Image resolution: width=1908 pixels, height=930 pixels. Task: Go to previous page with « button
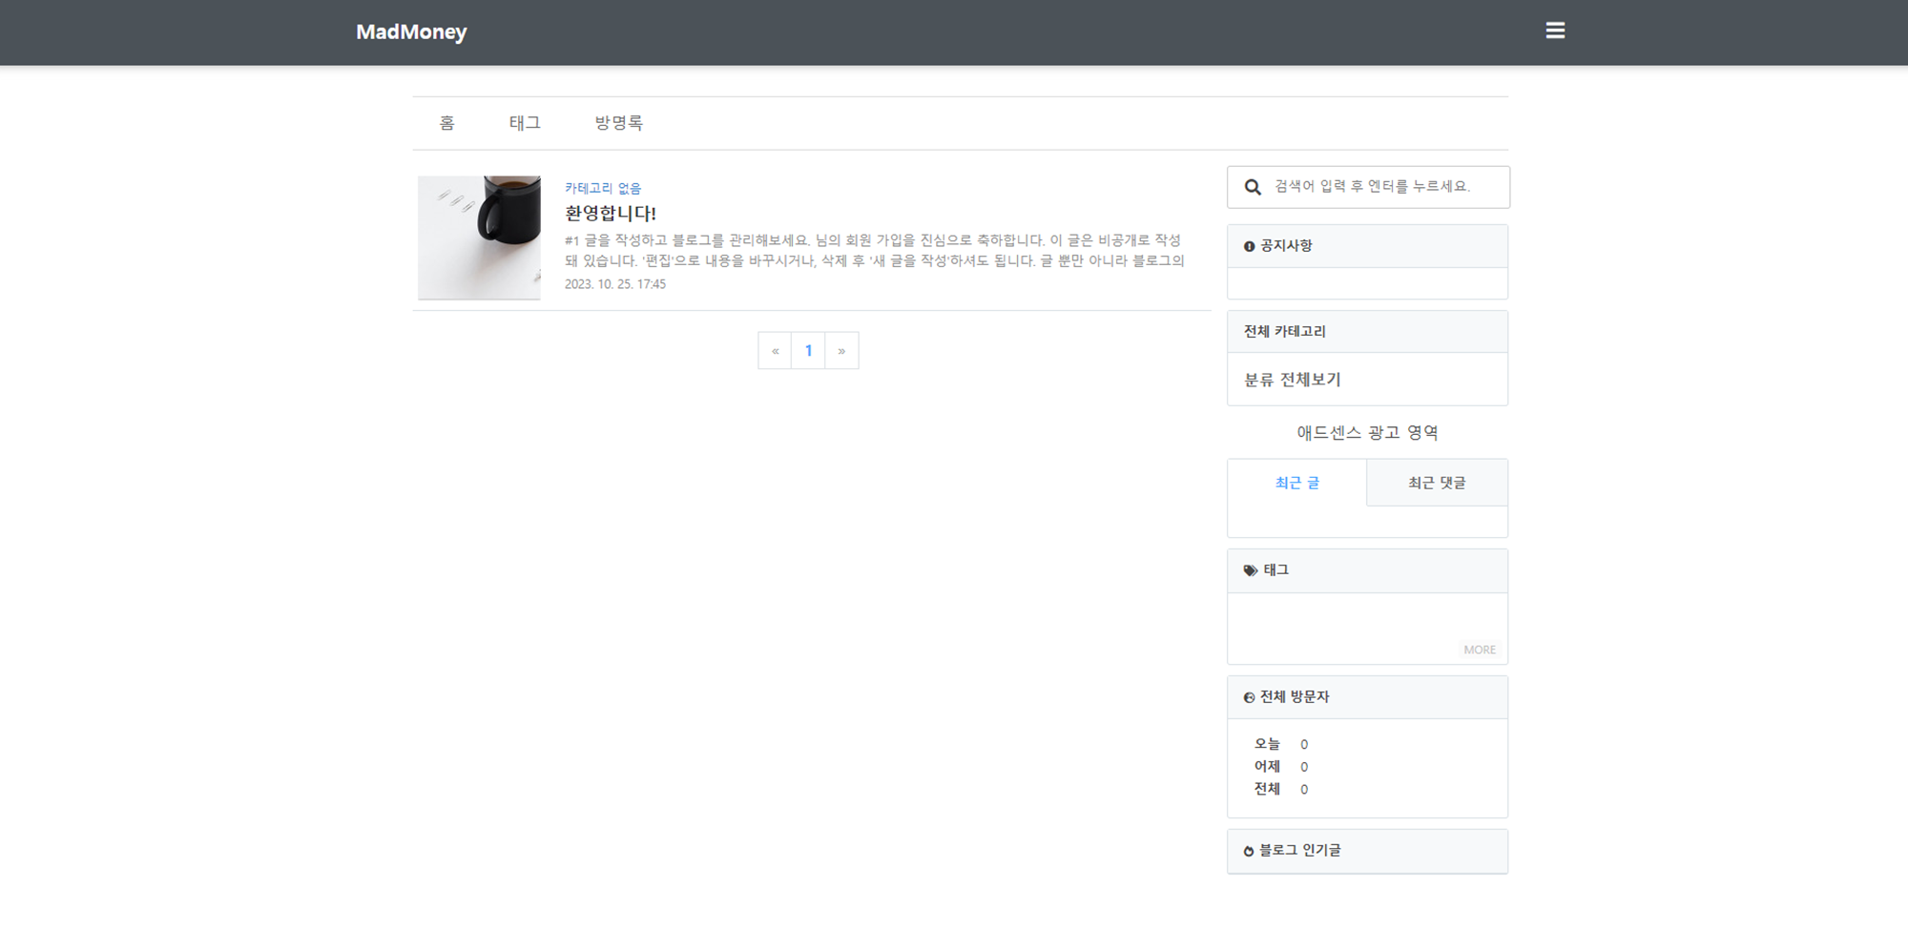(x=775, y=350)
